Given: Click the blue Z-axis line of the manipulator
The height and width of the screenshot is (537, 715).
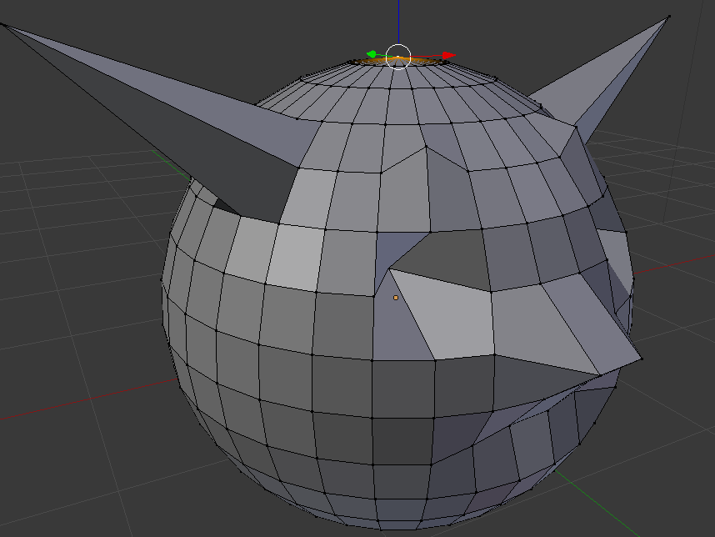Looking at the screenshot, I should [x=398, y=22].
